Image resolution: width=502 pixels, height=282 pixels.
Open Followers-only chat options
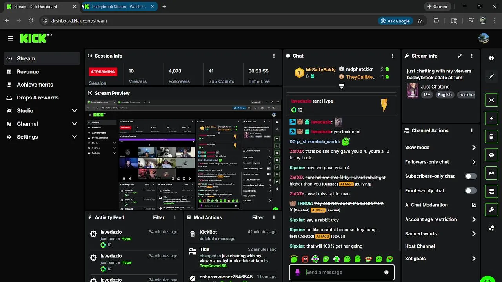tap(440, 162)
